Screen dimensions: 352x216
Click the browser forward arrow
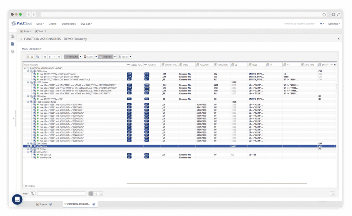point(33,14)
